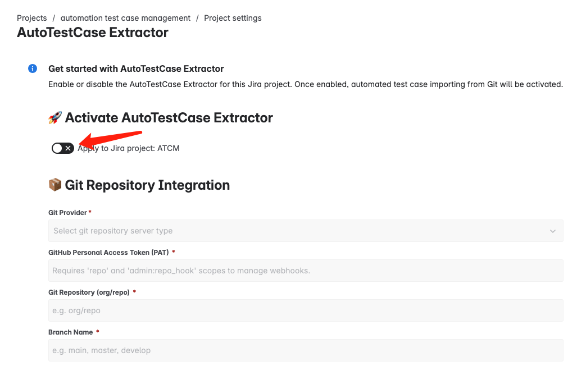Open Project settings breadcrumb

[x=233, y=18]
